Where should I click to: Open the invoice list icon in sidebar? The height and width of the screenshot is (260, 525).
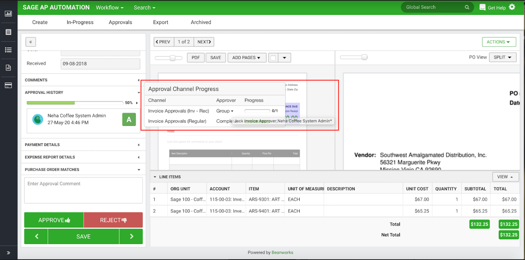(8, 32)
